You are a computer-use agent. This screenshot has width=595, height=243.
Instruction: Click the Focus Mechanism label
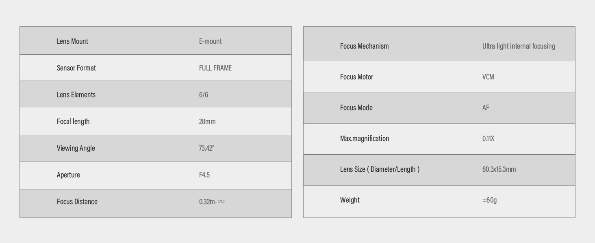[364, 46]
